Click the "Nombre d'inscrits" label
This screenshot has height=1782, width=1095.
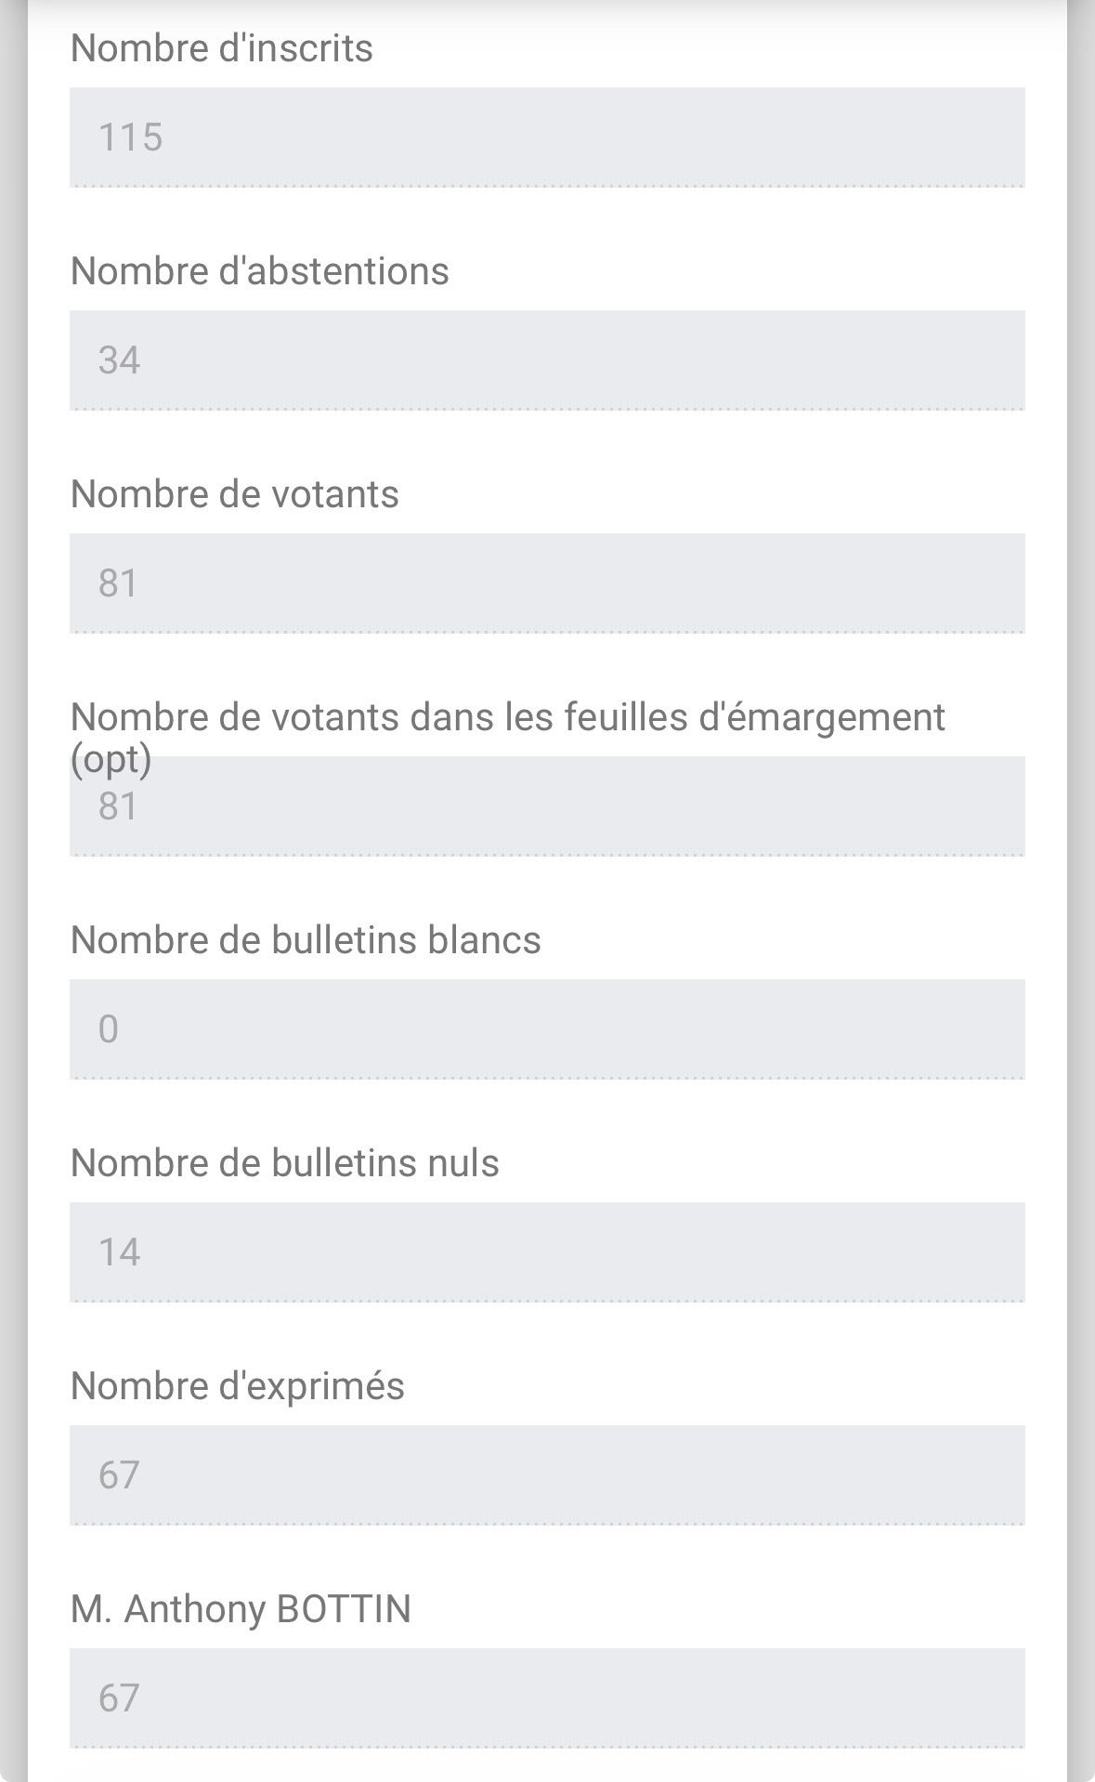coord(221,48)
